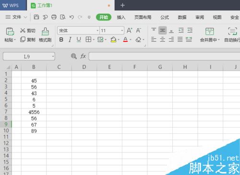Expand the fill color dropdown arrow
Image resolution: width=240 pixels, height=175 pixels.
tap(119, 40)
